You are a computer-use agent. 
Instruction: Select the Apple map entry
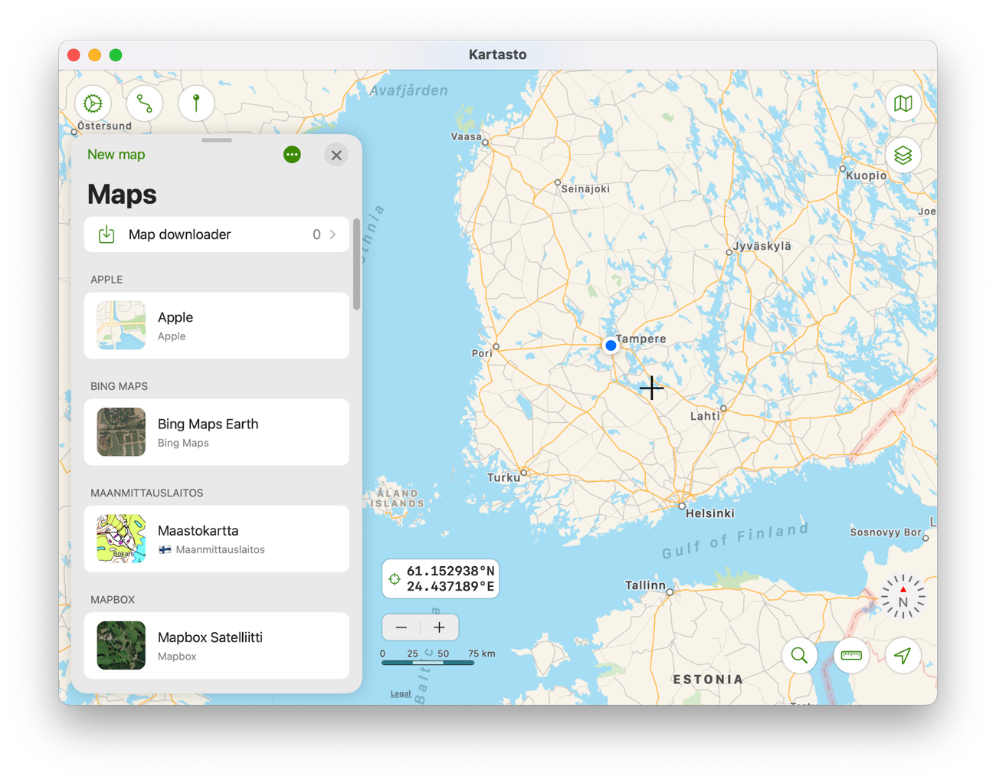pos(217,326)
